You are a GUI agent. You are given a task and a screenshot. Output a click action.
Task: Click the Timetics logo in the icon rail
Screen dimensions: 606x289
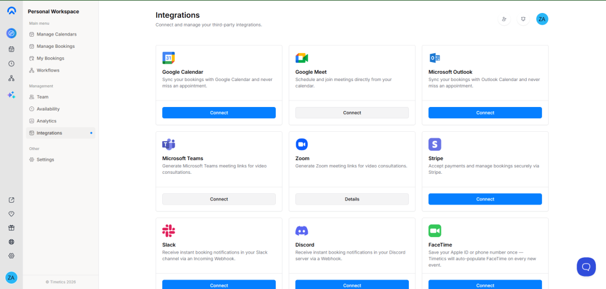click(11, 11)
